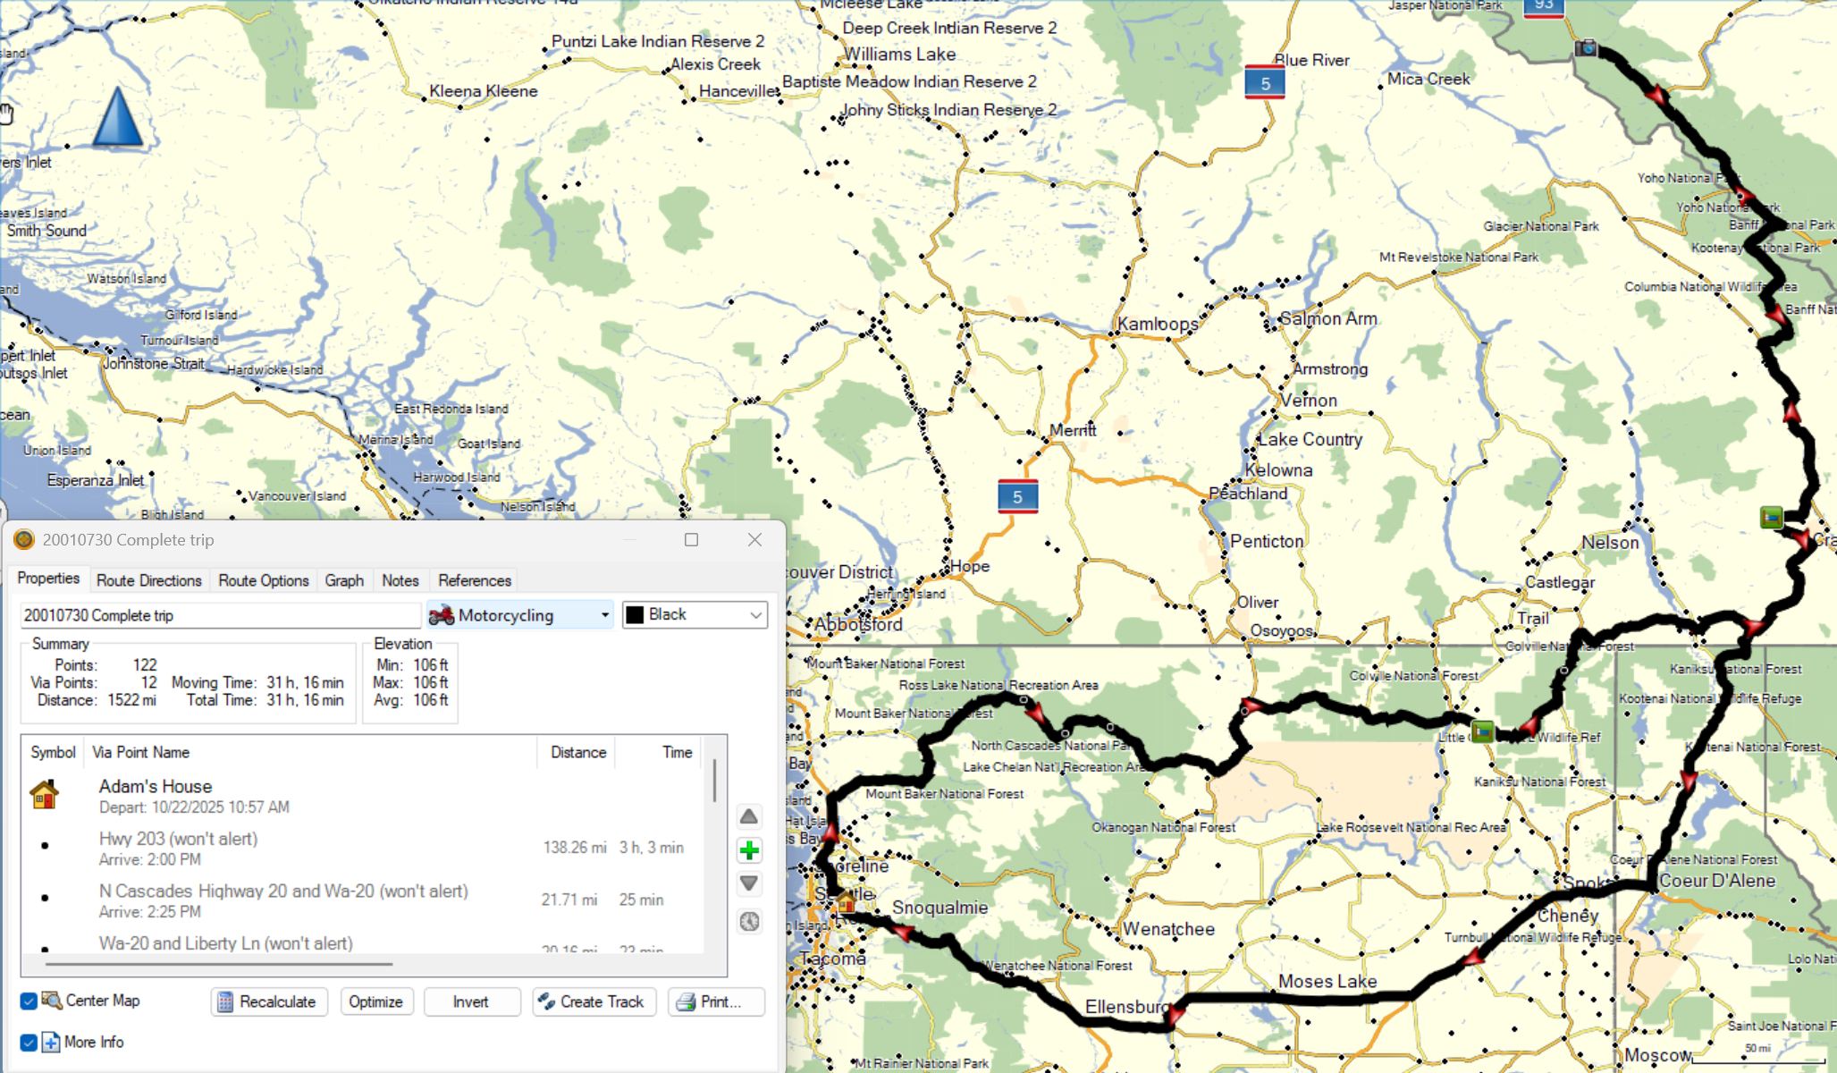The width and height of the screenshot is (1837, 1073).
Task: Click the camera waypoint icon near Jasper
Action: pyautogui.click(x=1586, y=47)
